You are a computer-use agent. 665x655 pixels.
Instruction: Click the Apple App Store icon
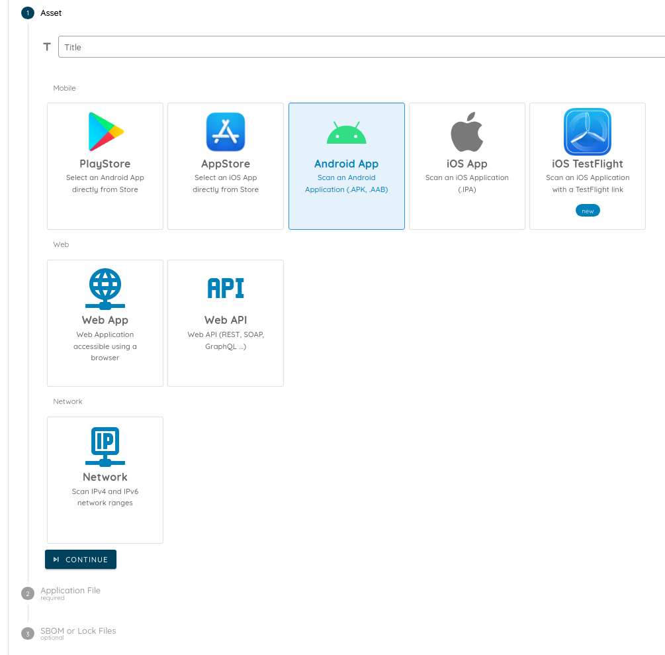coord(226,132)
